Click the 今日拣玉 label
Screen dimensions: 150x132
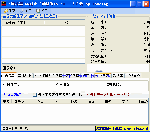[x=11, y=85]
